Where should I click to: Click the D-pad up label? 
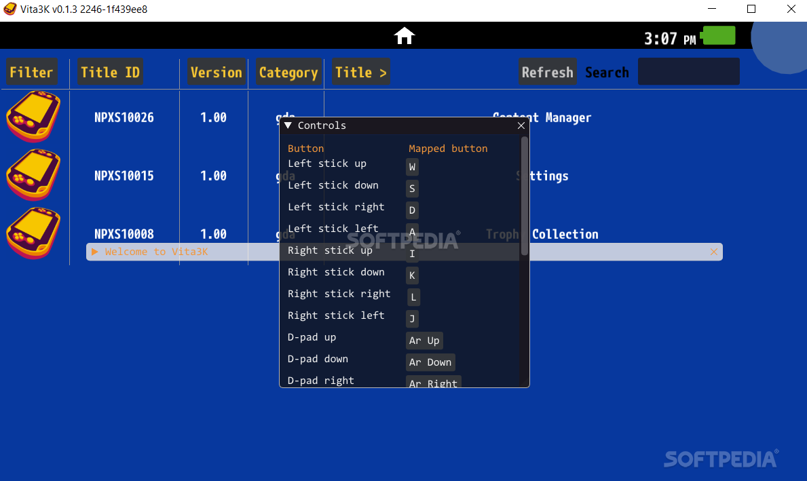[312, 337]
